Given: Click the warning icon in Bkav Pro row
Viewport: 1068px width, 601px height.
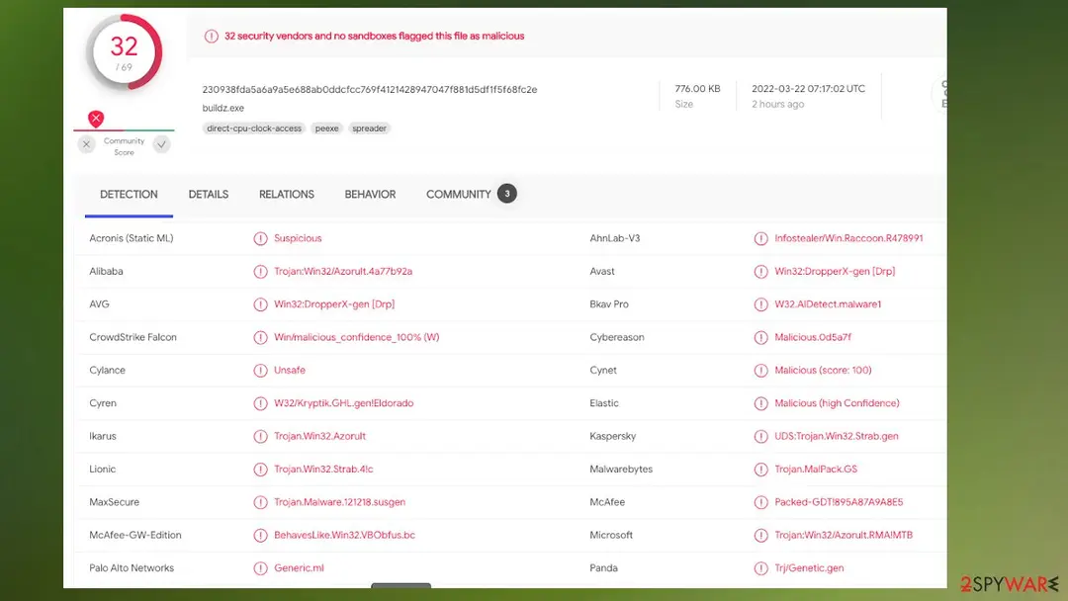Looking at the screenshot, I should coord(760,304).
